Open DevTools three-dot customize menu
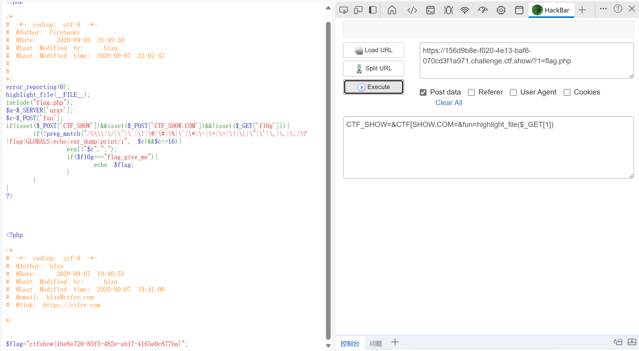This screenshot has width=639, height=351. [x=603, y=9]
